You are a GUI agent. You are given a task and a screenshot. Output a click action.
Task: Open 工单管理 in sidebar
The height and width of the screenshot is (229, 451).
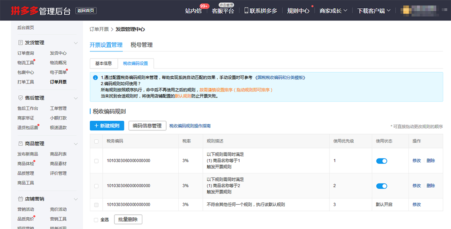click(x=58, y=109)
